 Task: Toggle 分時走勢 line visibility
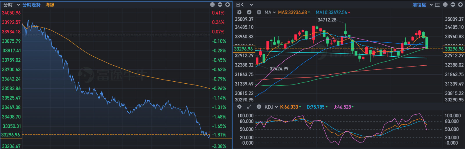[x=31, y=5]
